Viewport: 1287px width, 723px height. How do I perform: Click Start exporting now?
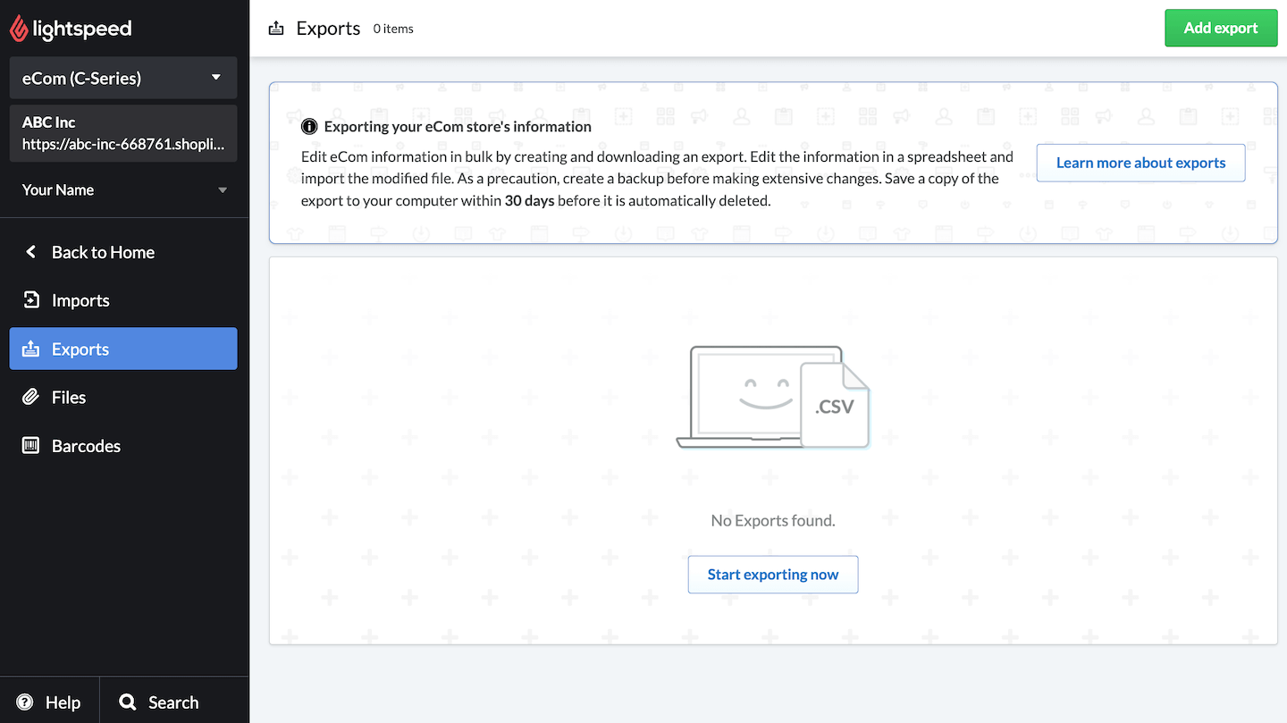tap(772, 574)
